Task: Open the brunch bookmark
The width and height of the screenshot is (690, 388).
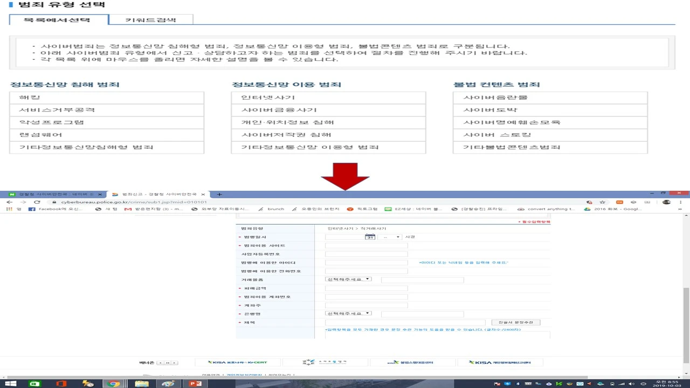Action: coord(271,209)
